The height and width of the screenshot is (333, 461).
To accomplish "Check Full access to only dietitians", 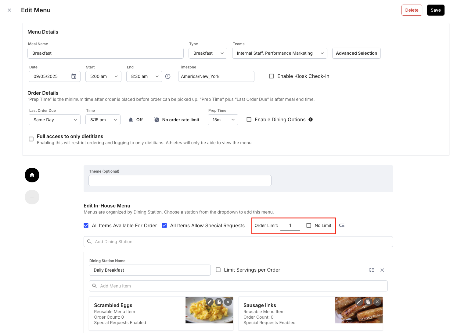I will 31,139.
